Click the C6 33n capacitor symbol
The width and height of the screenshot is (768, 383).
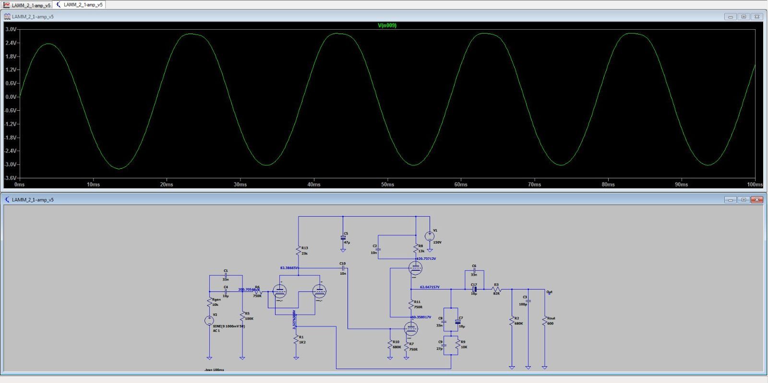(x=474, y=270)
